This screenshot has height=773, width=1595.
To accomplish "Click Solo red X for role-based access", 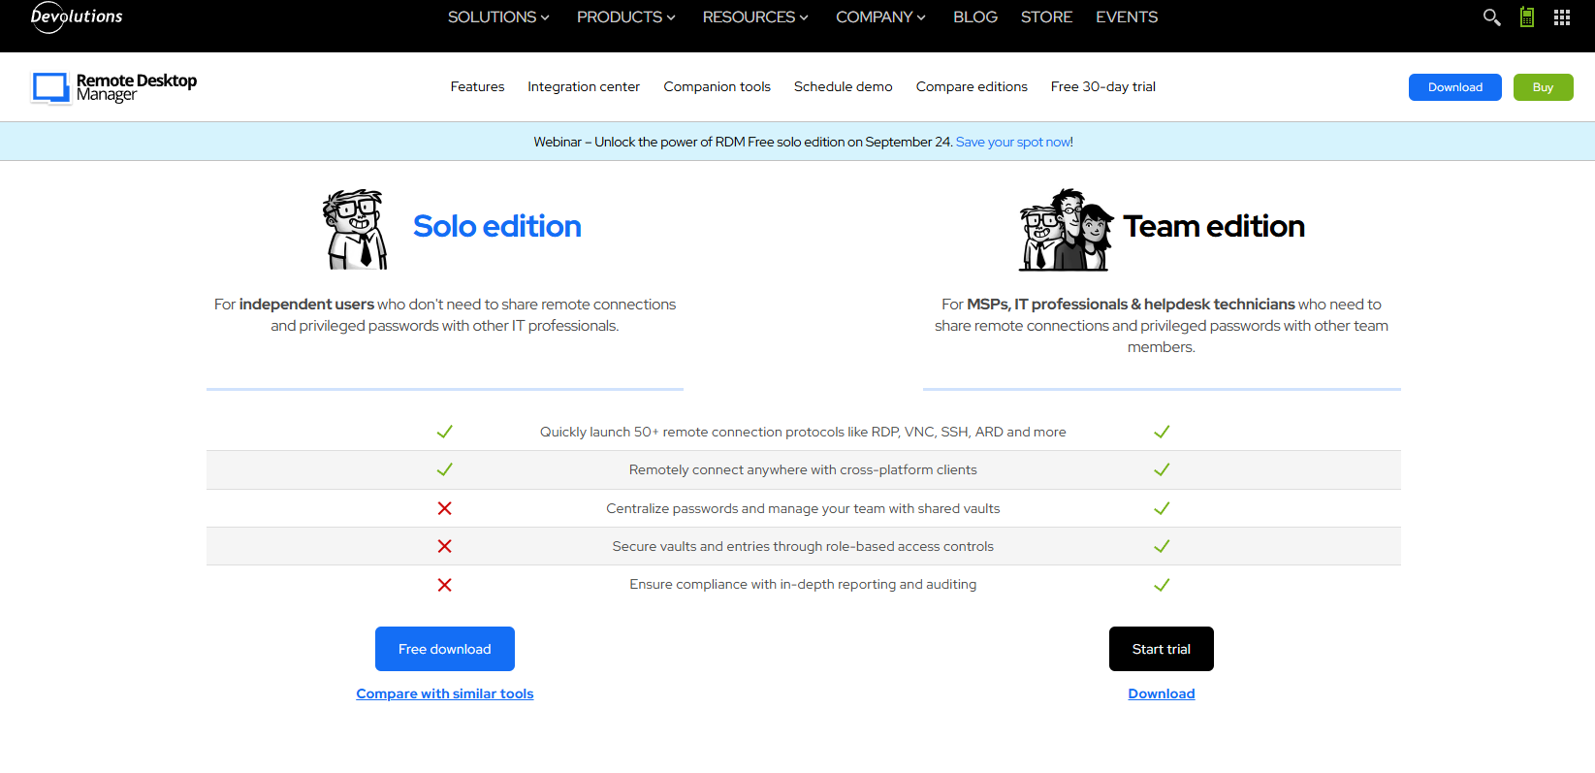I will (444, 546).
